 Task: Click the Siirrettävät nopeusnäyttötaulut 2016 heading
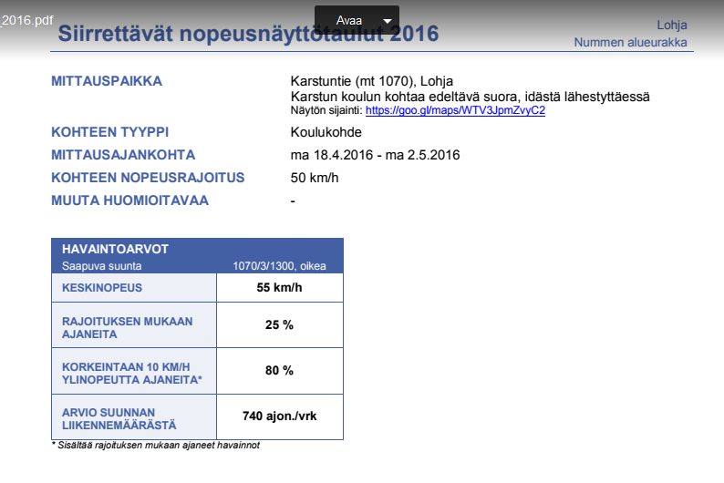(x=248, y=36)
